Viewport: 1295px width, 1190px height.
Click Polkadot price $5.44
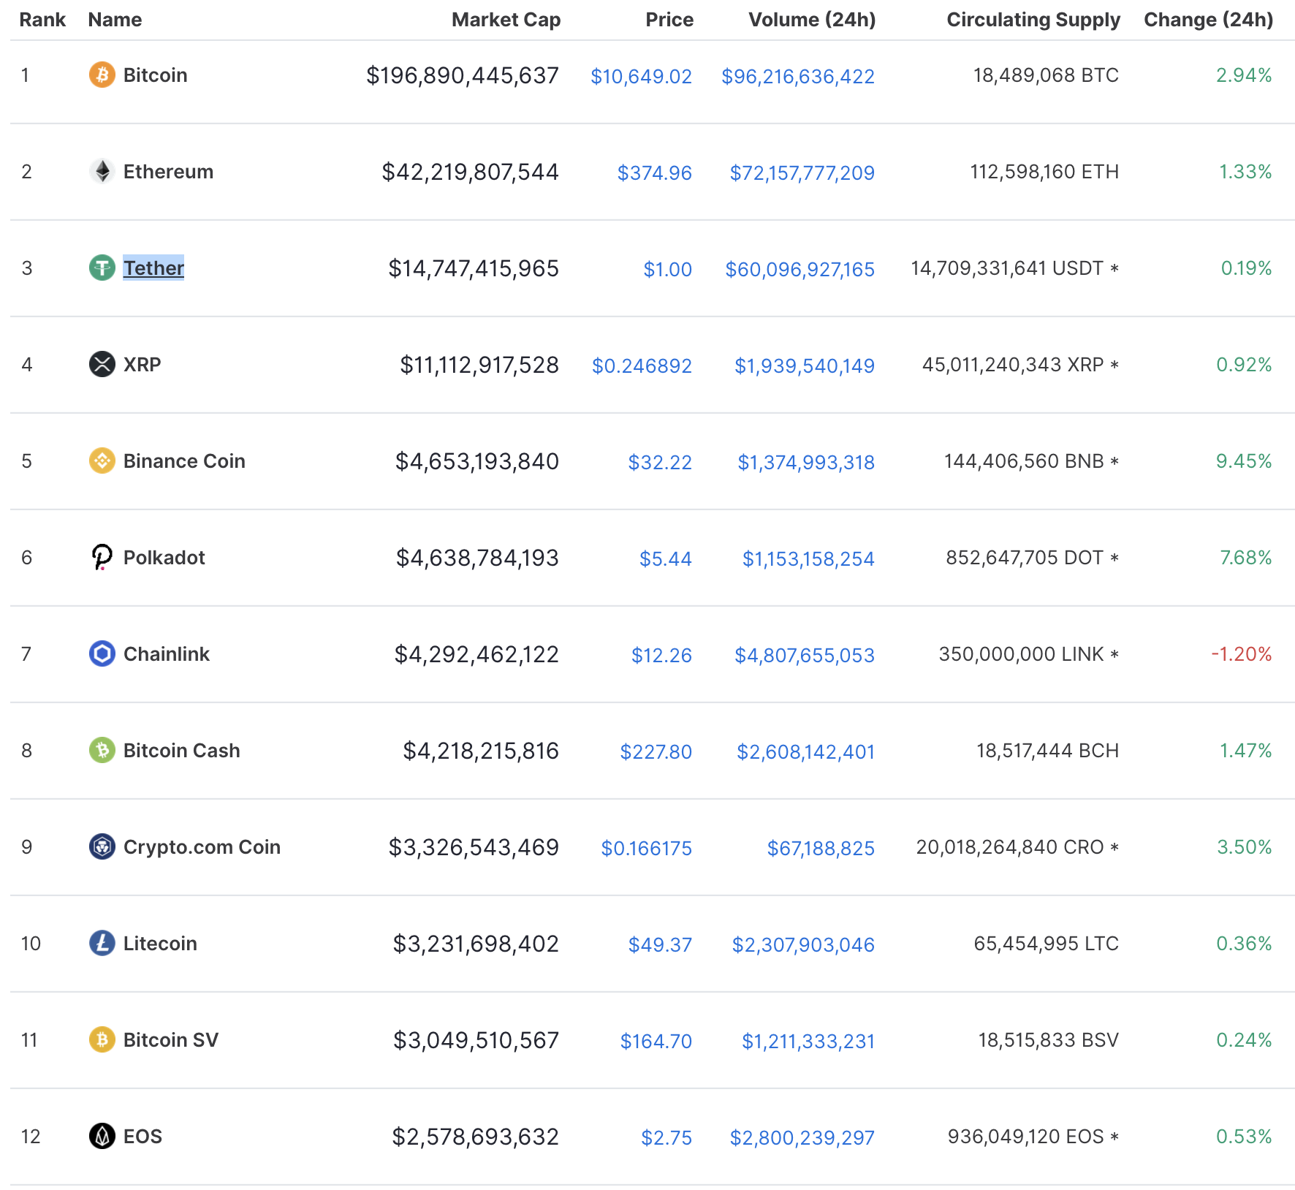point(665,558)
